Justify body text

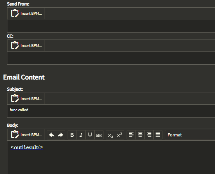[158, 135]
